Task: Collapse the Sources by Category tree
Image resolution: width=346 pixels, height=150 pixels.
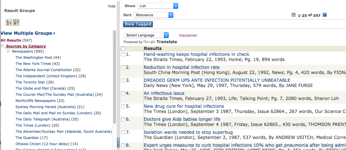Action: pos(2,46)
